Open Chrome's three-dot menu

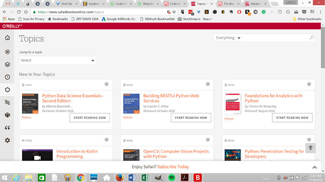pos(321,12)
